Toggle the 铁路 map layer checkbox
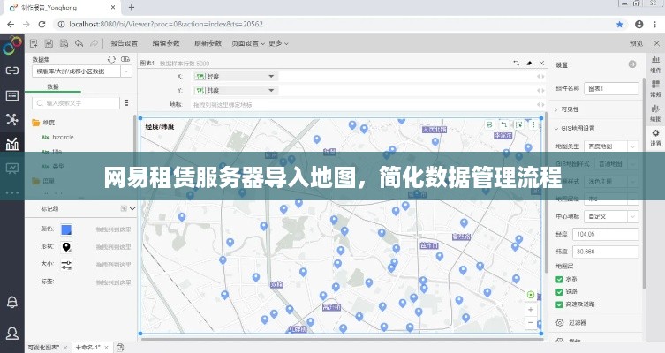This screenshot has width=665, height=353. point(559,291)
